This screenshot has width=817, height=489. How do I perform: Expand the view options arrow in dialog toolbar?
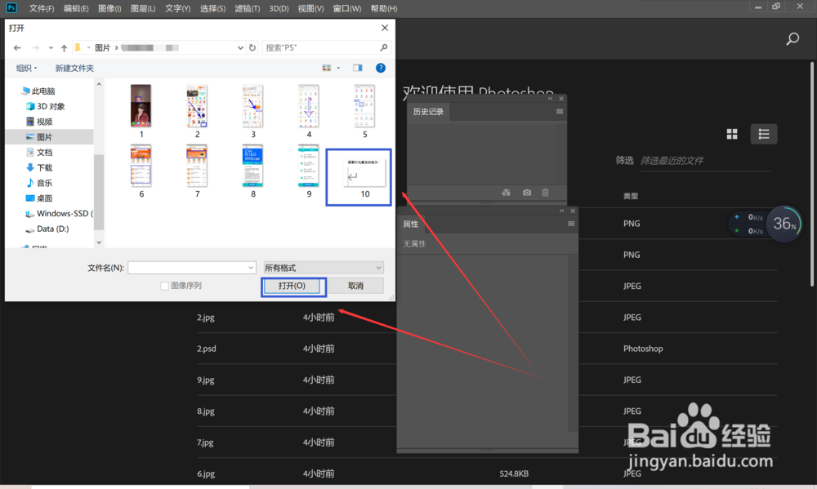pos(340,67)
